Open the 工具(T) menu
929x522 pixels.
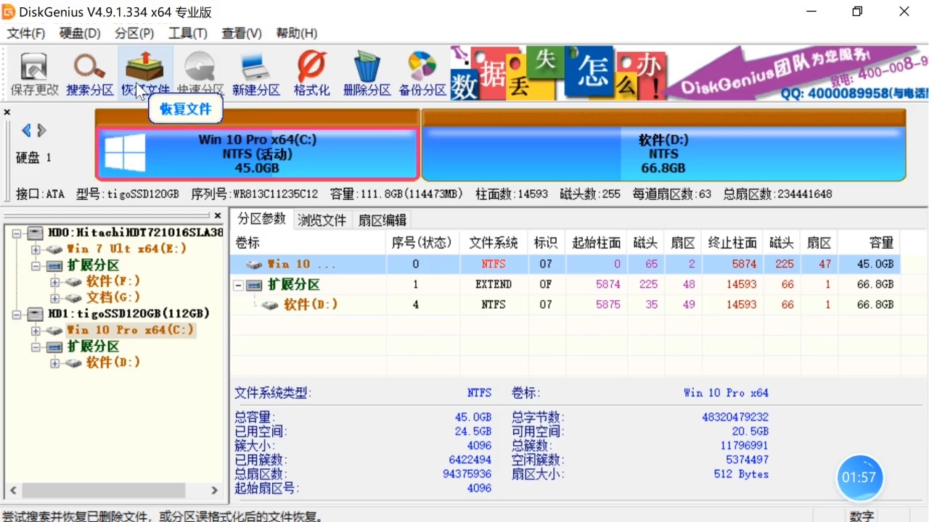[x=188, y=33]
